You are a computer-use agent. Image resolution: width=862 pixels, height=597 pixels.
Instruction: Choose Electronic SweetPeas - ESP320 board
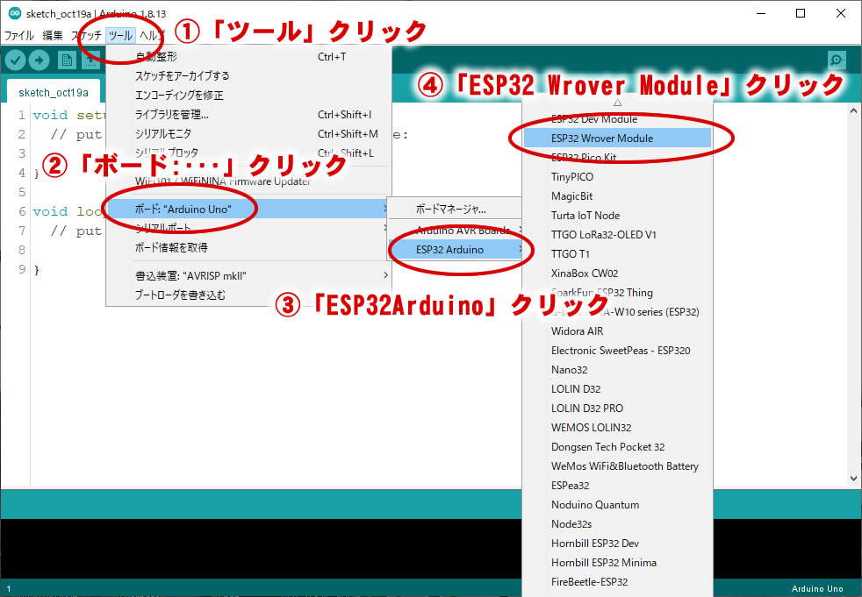tap(617, 351)
